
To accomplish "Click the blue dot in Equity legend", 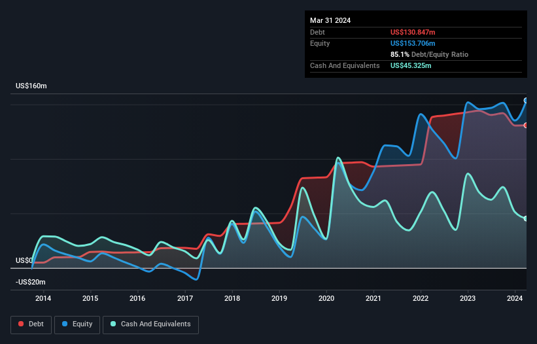I will (65, 324).
